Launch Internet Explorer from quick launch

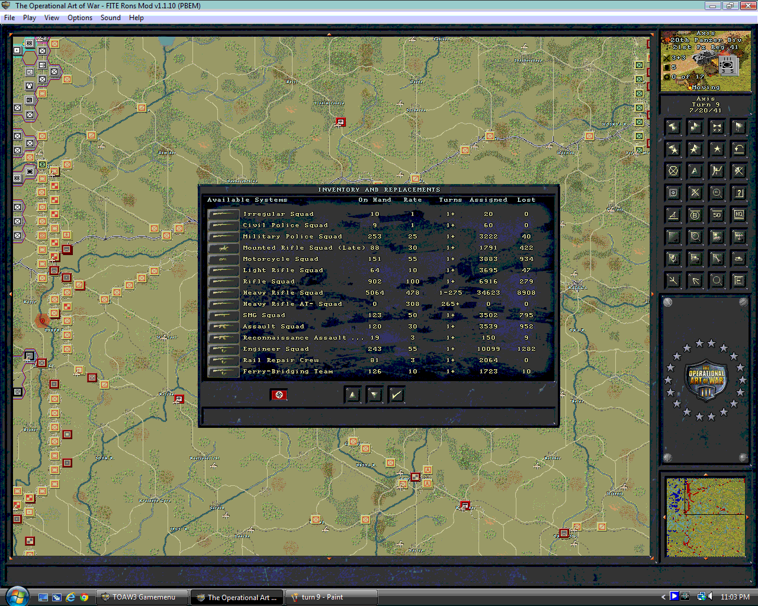coord(70,597)
